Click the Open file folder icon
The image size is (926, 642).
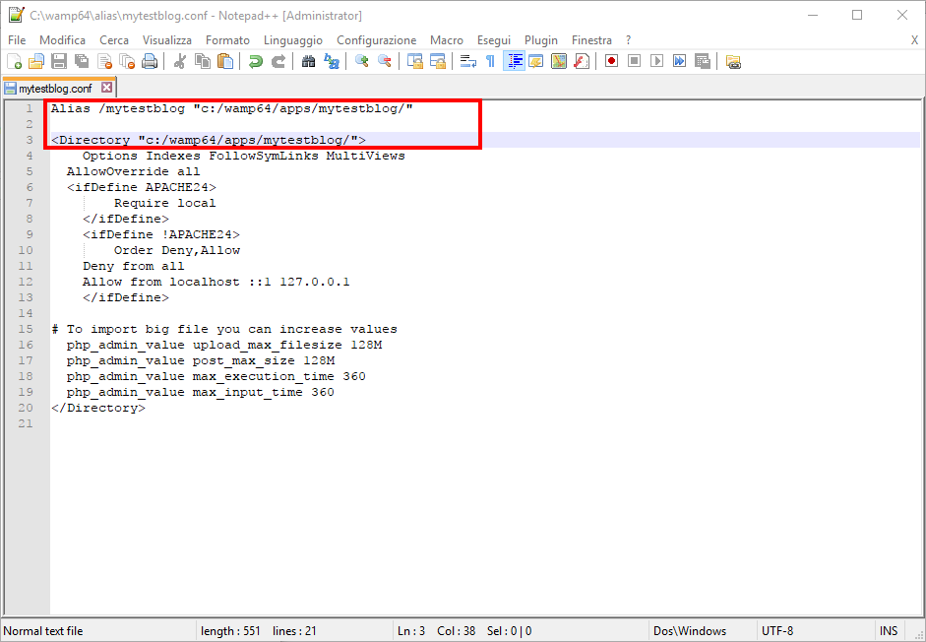(36, 61)
